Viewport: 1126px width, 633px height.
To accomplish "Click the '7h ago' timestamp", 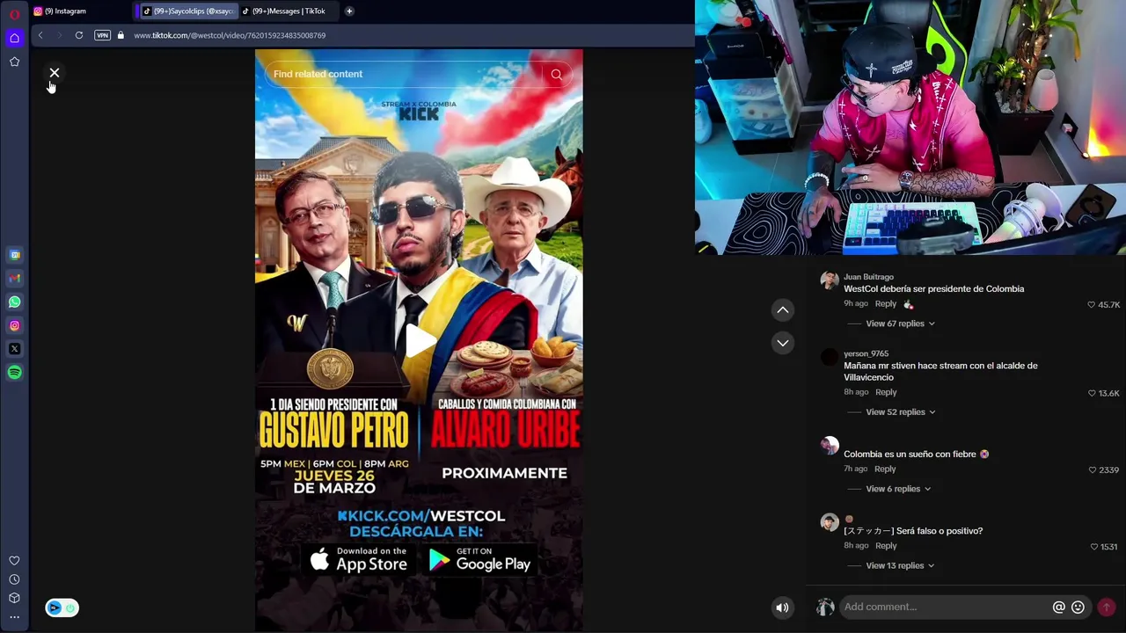I will [856, 469].
